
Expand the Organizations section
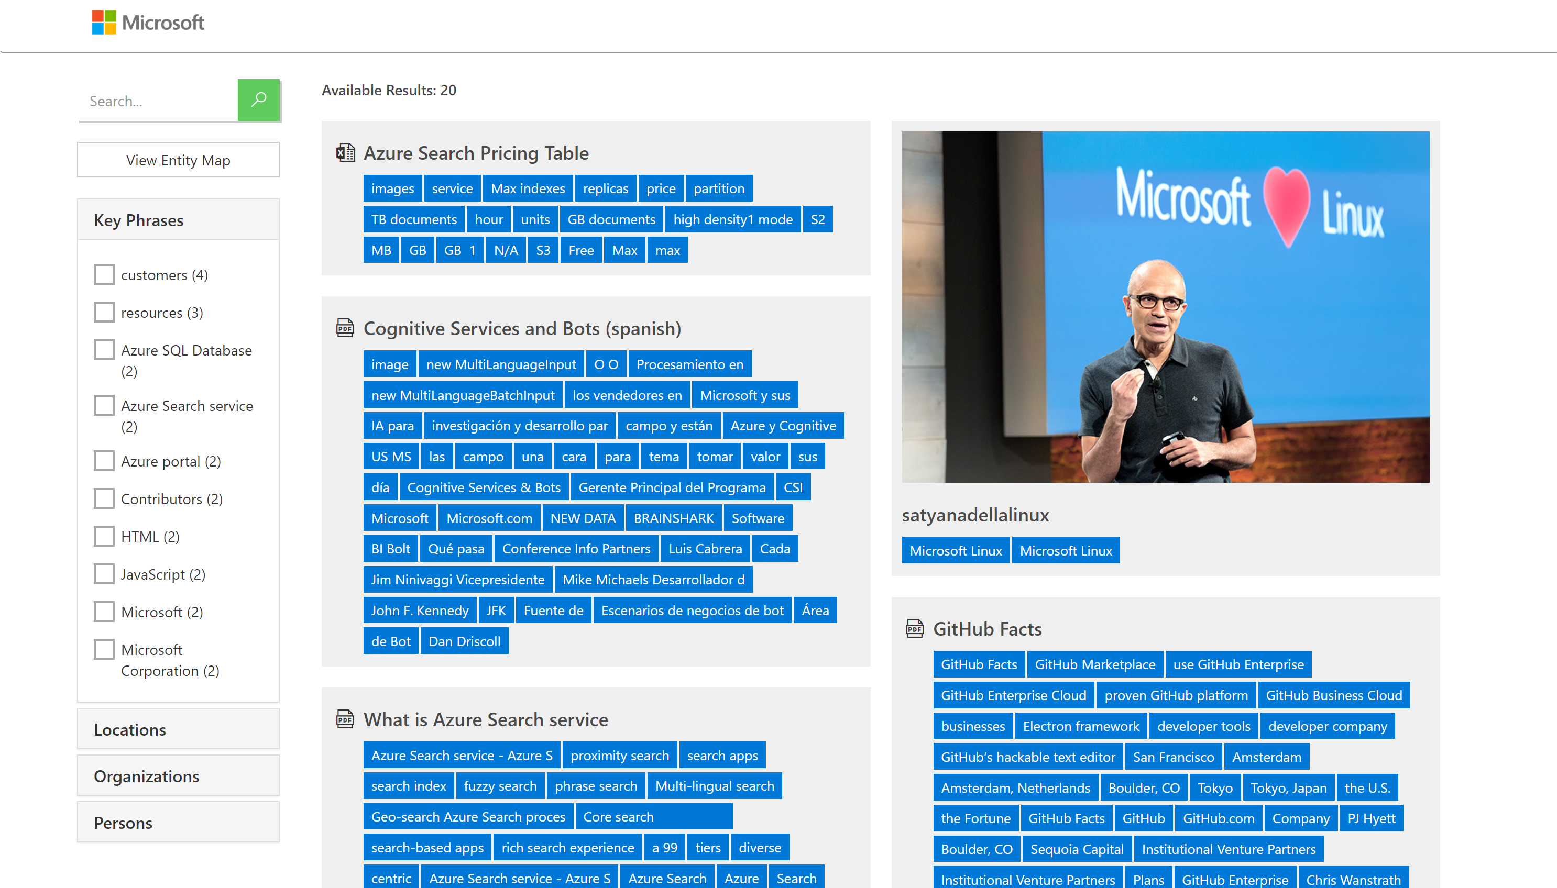(x=178, y=776)
